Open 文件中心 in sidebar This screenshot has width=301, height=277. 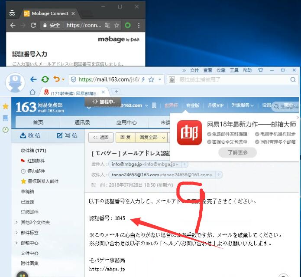pos(29,253)
